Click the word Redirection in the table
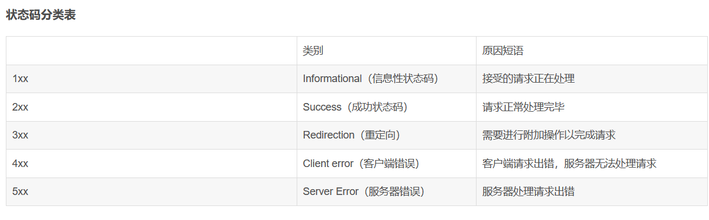 pyautogui.click(x=329, y=135)
